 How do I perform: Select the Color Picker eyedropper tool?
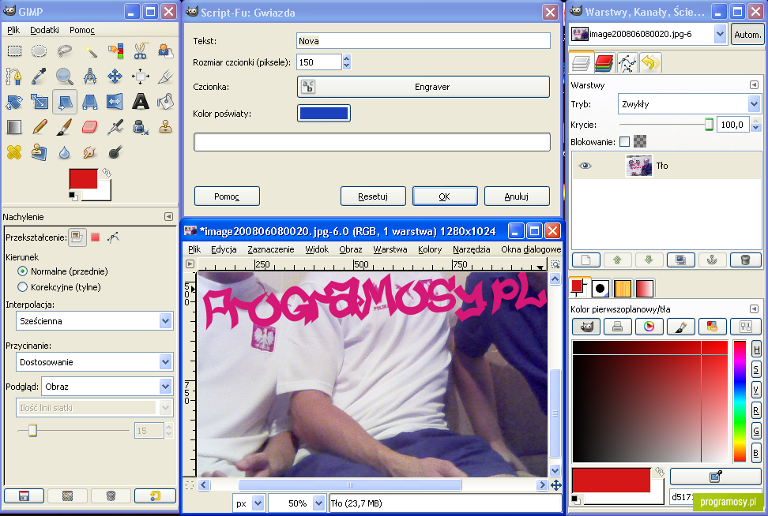tap(40, 77)
